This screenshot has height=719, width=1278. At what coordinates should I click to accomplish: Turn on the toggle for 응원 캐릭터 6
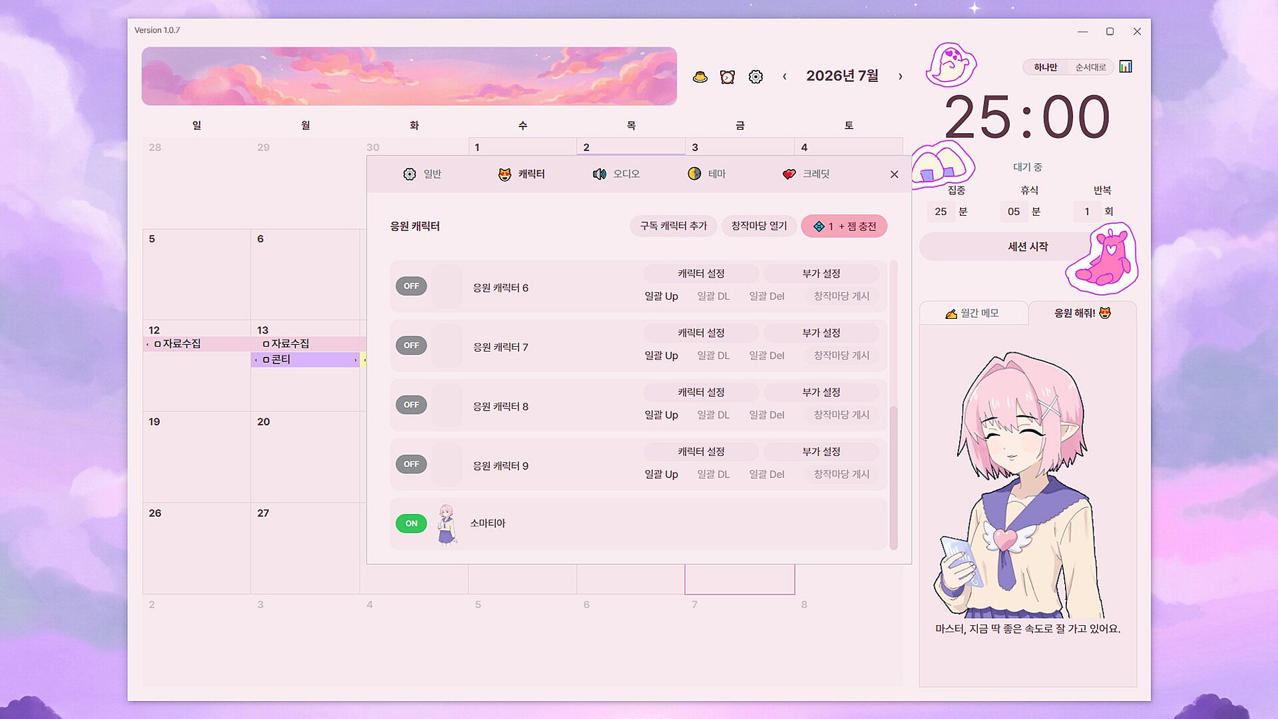click(411, 286)
